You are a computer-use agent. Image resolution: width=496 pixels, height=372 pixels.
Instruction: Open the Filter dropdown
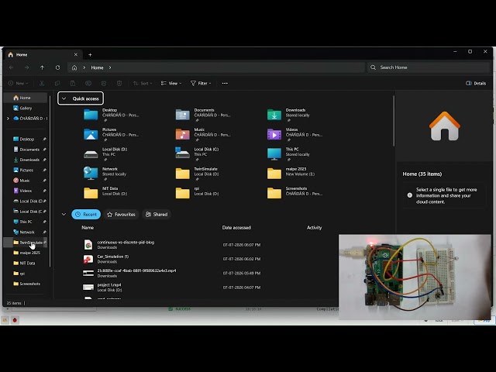coord(201,83)
